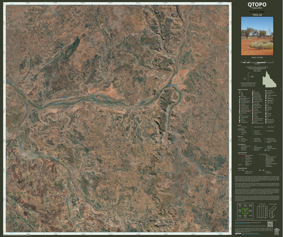Click the QR code
This screenshot has width=283, height=237.
(270, 224)
